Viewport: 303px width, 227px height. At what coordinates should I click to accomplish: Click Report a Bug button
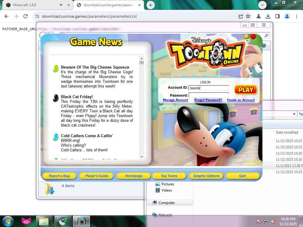pos(59,176)
